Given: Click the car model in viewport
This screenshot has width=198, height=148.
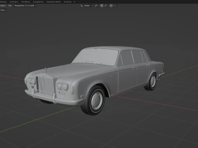Looking at the screenshot, I should pyautogui.click(x=94, y=81).
